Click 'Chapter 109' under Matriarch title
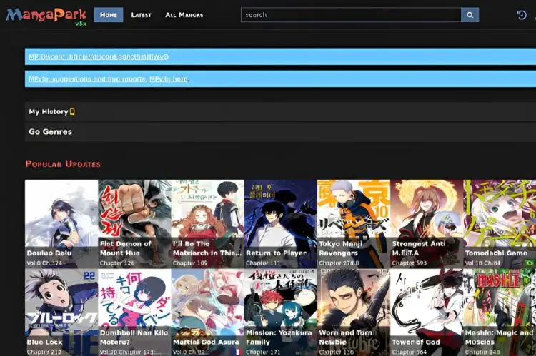Viewport: 536px width, 356px height. click(190, 263)
